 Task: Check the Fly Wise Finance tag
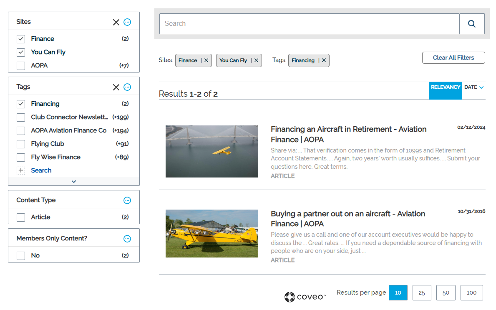[x=21, y=157]
